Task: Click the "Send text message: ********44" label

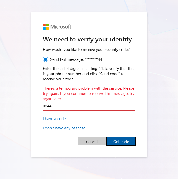Action: click(76, 59)
